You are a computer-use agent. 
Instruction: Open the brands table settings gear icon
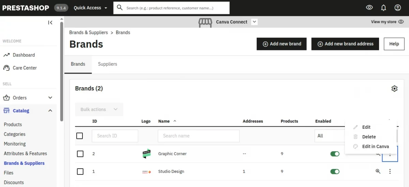(x=394, y=89)
